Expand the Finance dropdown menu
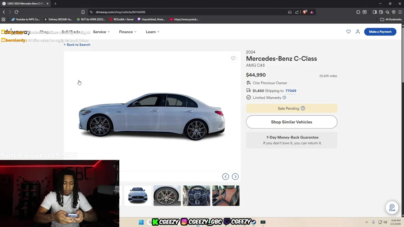Image resolution: width=404 pixels, height=227 pixels. (x=128, y=32)
